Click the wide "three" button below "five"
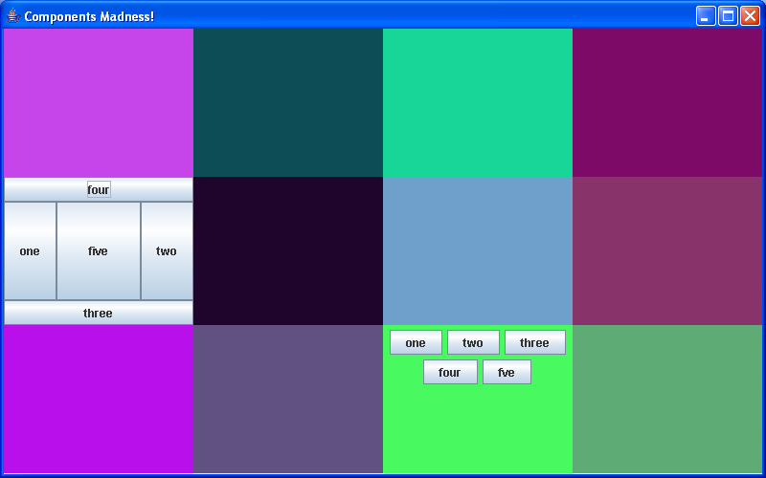Image resolution: width=766 pixels, height=478 pixels. [99, 313]
